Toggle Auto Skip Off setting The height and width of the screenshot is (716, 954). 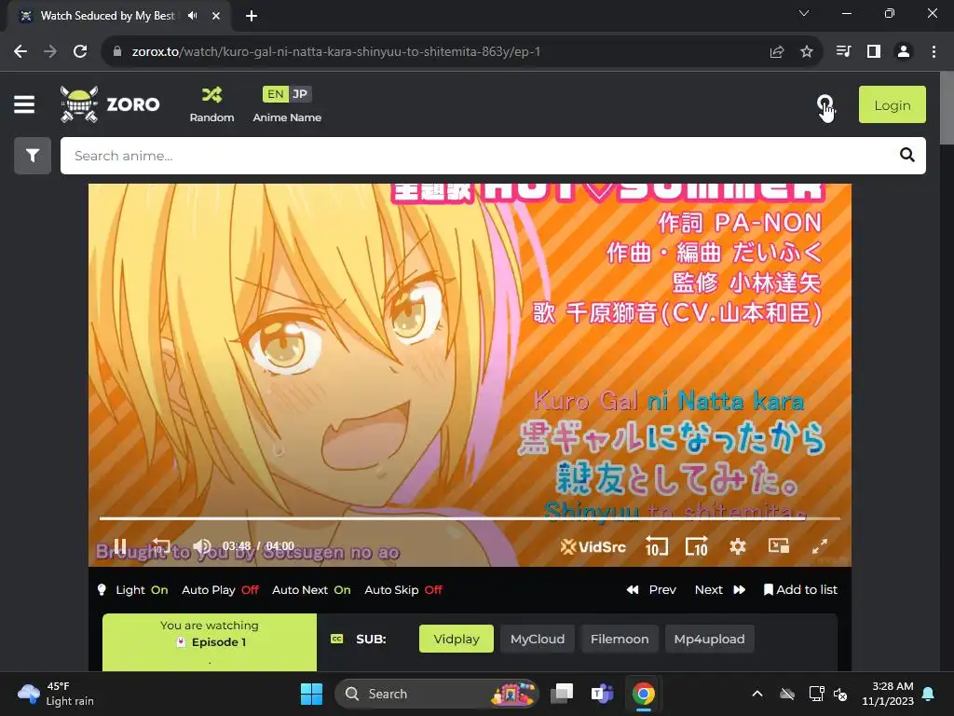click(403, 590)
